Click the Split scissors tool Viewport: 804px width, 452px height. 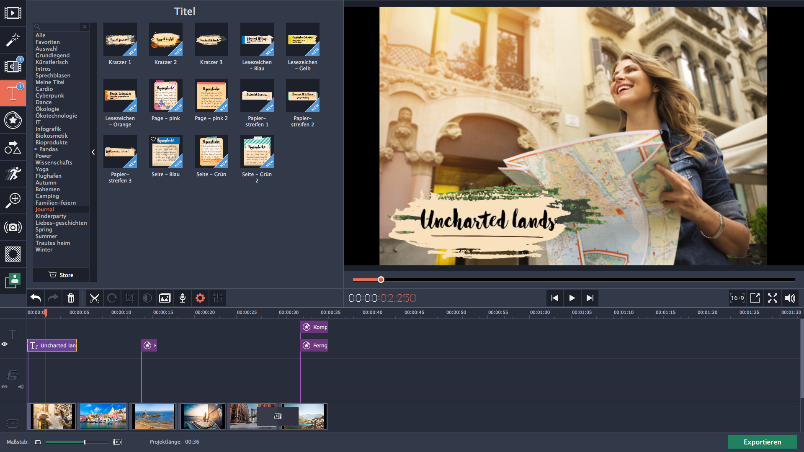click(x=95, y=298)
